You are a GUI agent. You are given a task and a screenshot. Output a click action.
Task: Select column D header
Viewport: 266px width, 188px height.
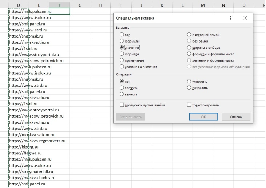19,5
